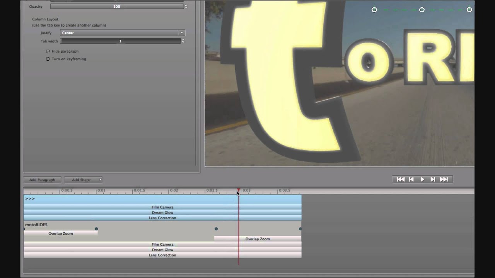Image resolution: width=495 pixels, height=278 pixels.
Task: Click the horizontal scrollbar below the timeline
Action: point(251,269)
